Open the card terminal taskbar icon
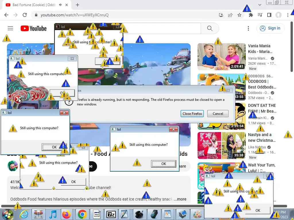Screen dimensions: 294x220 click(x=154, y=214)
